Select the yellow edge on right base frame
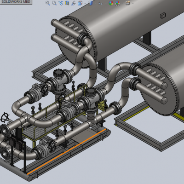184x184 pixels. (x=136, y=113)
